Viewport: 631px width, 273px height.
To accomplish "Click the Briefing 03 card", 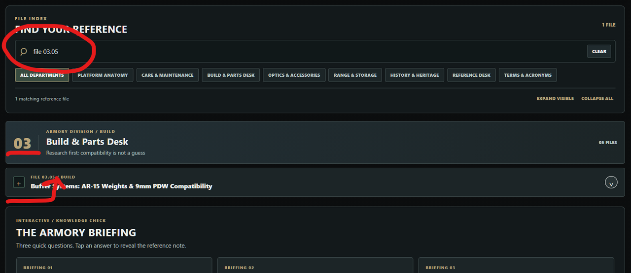I will click(x=516, y=265).
